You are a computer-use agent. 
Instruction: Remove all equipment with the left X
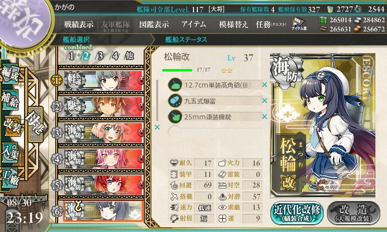point(157,127)
